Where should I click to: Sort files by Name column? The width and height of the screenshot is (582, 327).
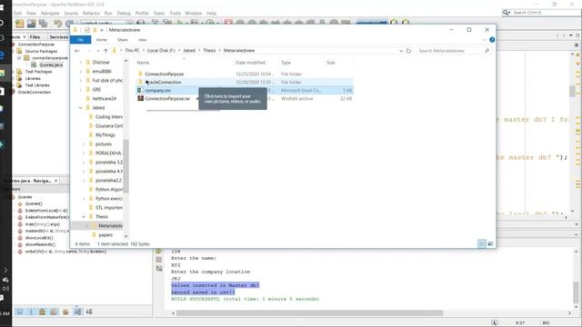click(143, 63)
